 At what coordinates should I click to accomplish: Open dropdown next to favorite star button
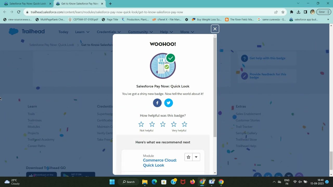pos(196,157)
